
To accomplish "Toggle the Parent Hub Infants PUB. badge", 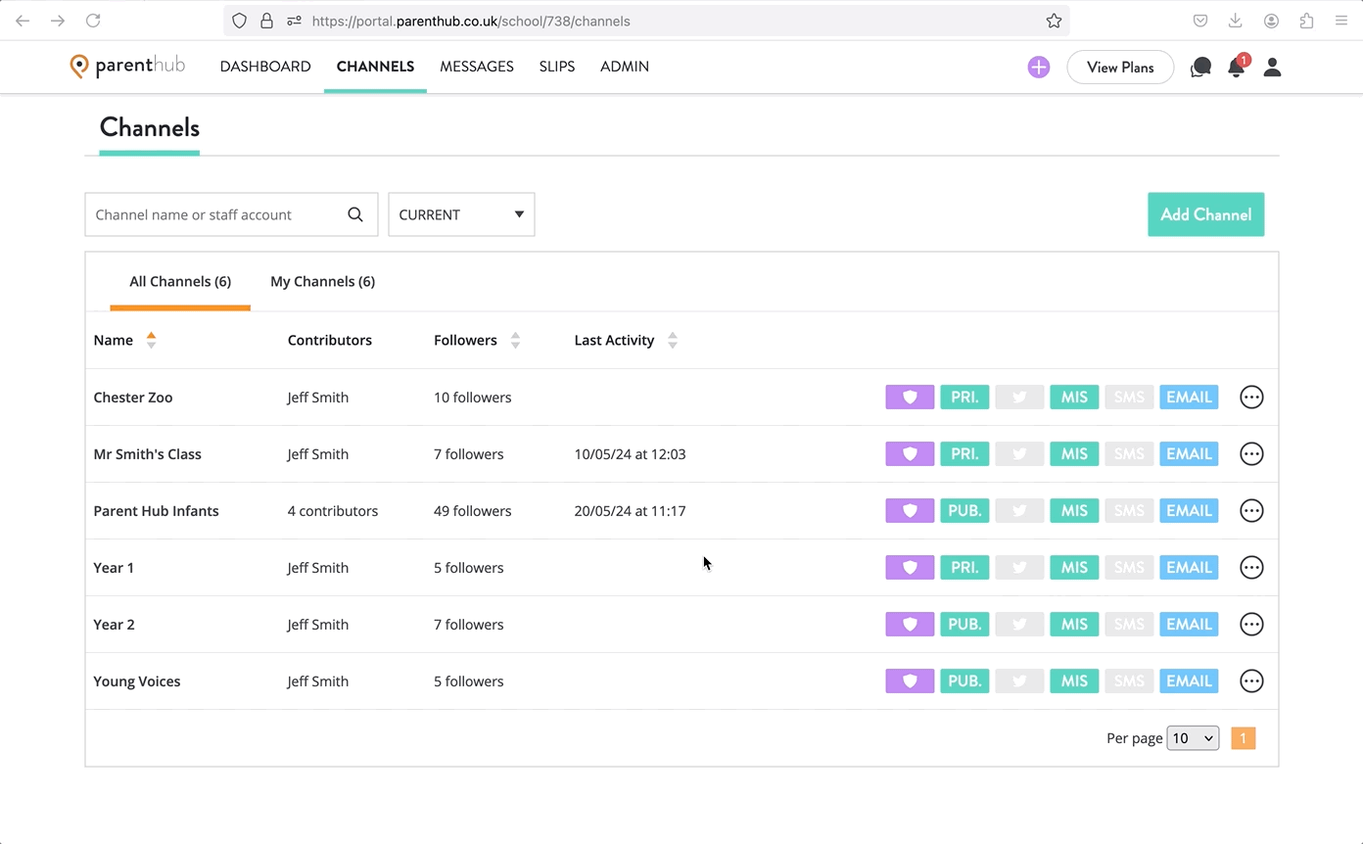I will click(x=964, y=511).
